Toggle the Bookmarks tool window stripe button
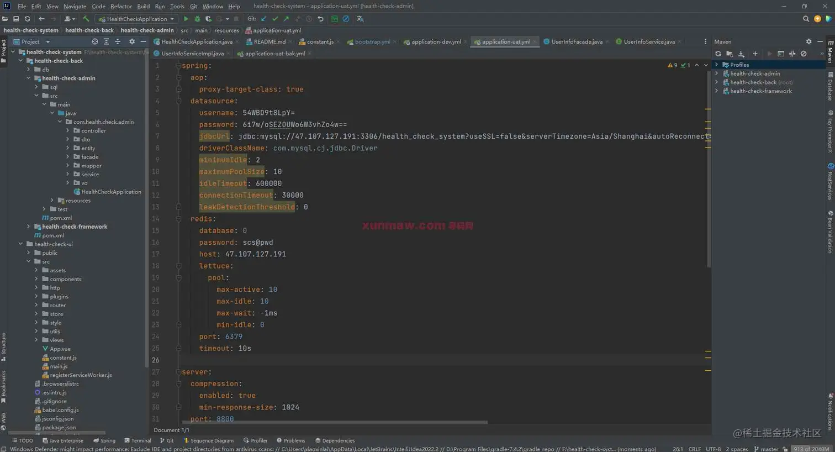Viewport: 835px width, 452px height. (x=3, y=387)
